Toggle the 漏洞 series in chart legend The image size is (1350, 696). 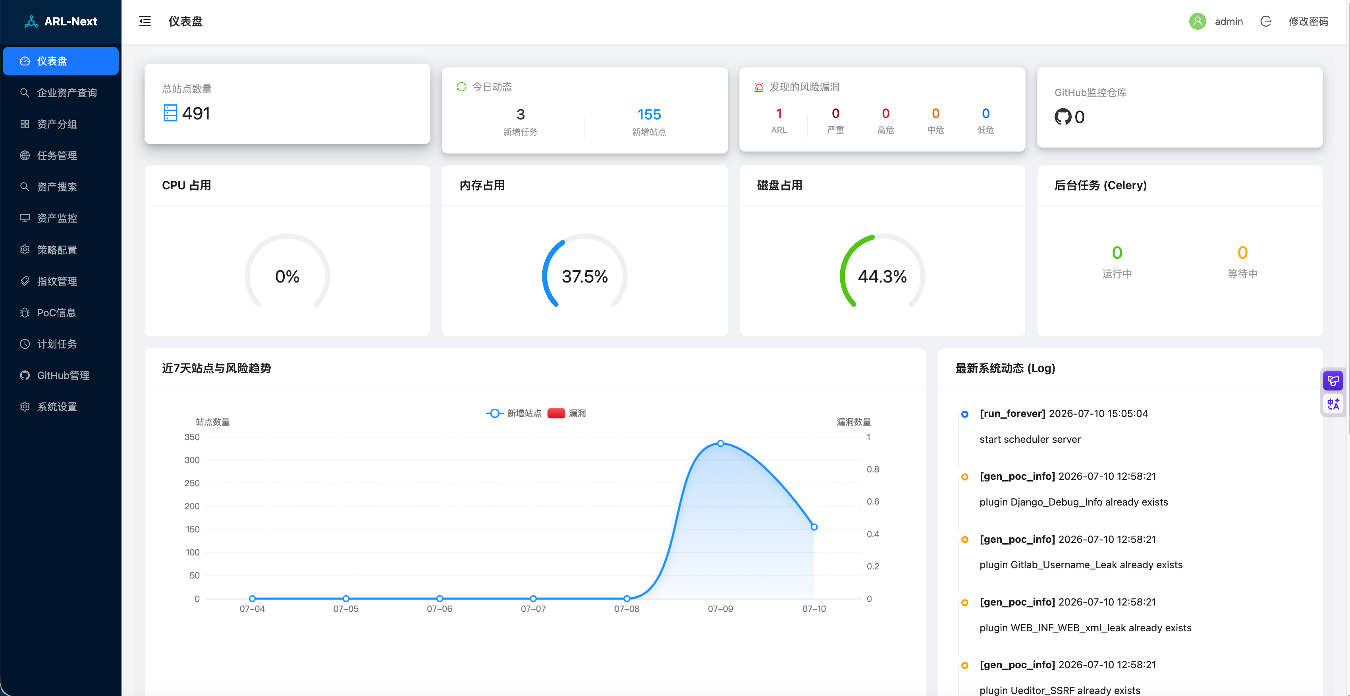[x=567, y=413]
